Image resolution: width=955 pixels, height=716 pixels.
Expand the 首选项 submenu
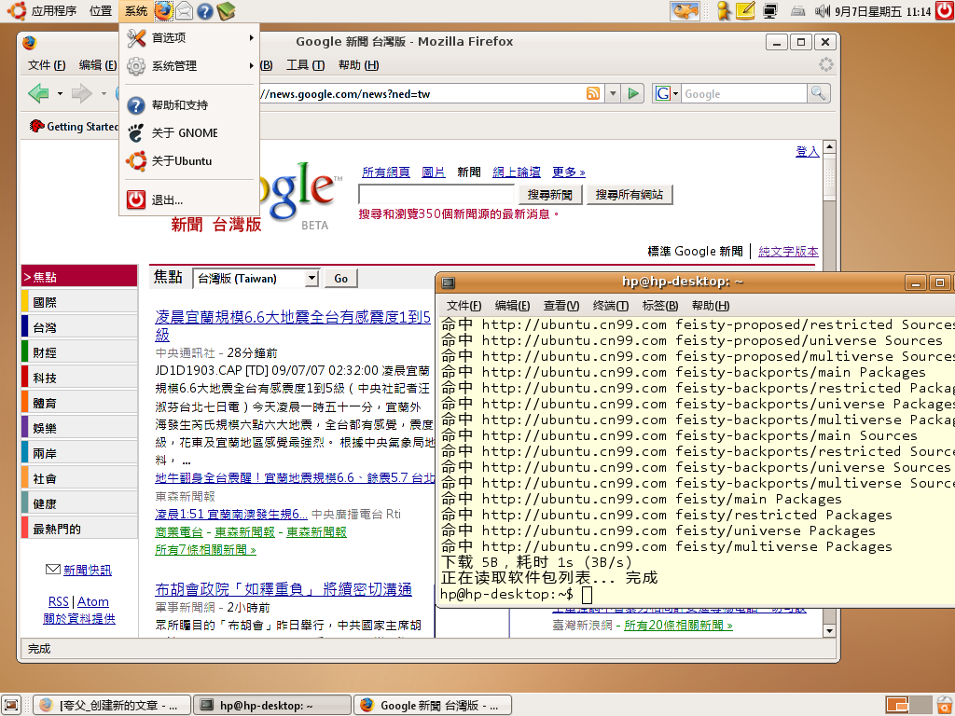coord(190,37)
